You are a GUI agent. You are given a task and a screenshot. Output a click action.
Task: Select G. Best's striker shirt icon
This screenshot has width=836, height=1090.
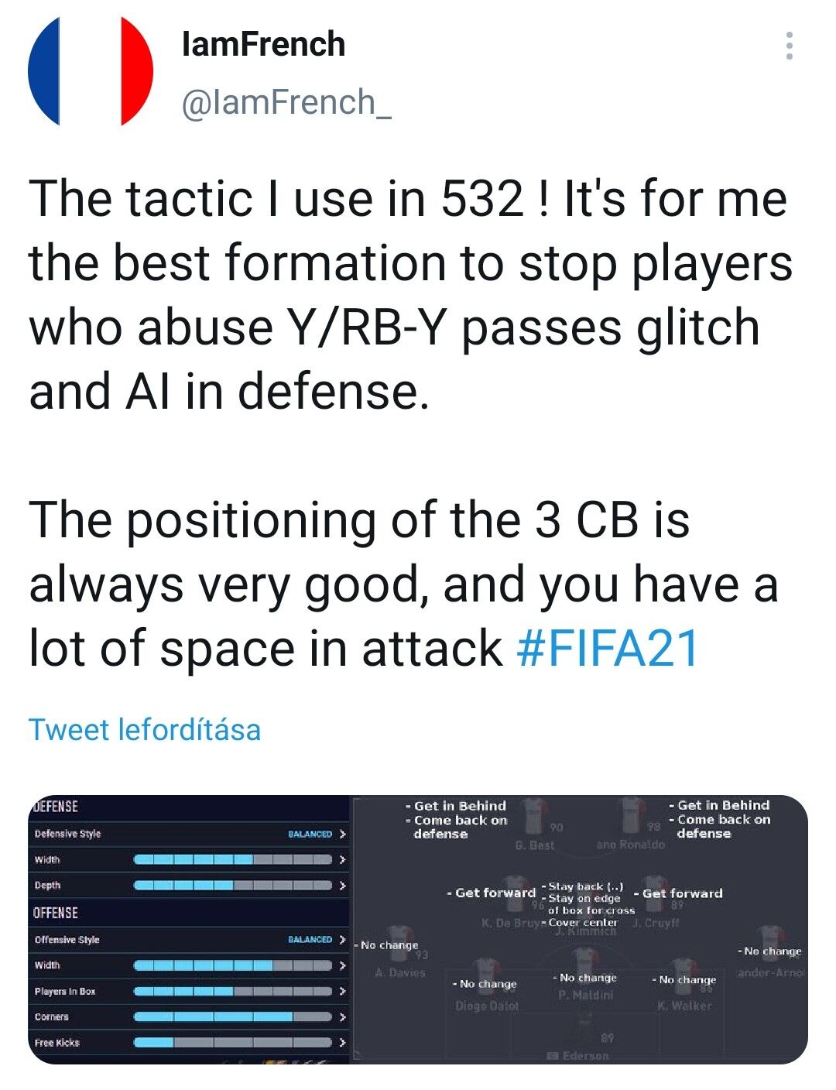(533, 815)
